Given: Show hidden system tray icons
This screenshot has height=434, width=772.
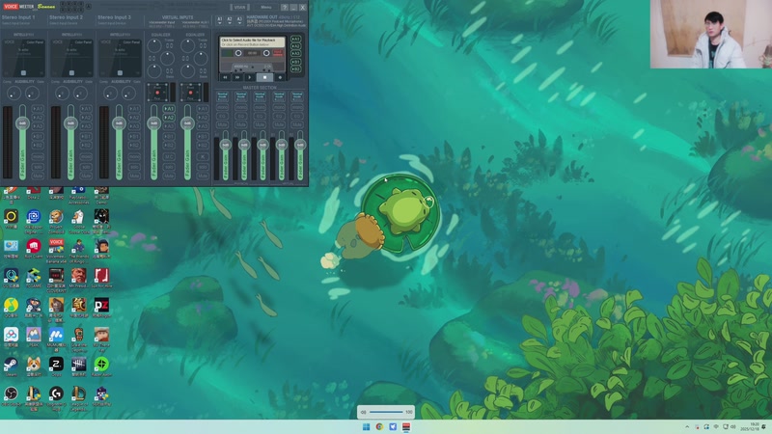Looking at the screenshot, I should tap(687, 427).
